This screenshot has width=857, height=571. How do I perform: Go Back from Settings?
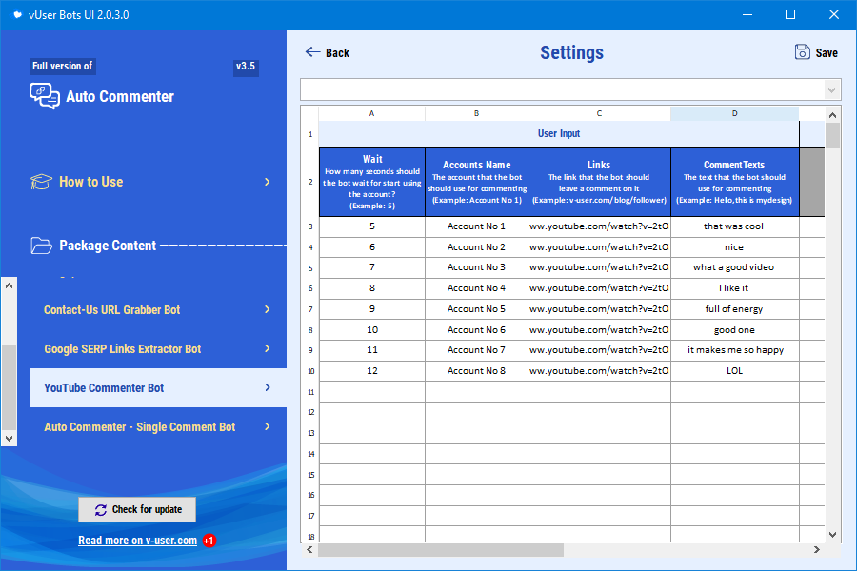[x=327, y=52]
